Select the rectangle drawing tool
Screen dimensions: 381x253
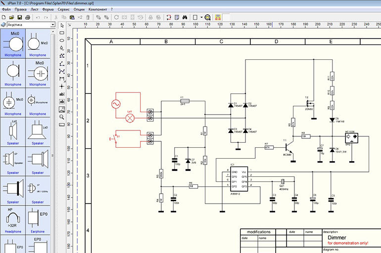coord(62,33)
